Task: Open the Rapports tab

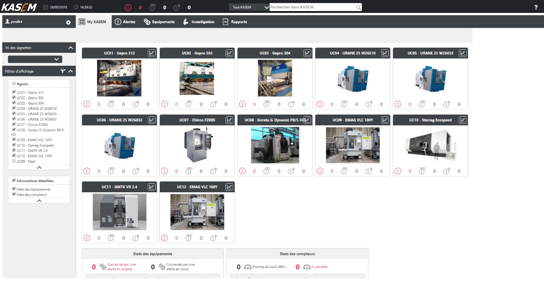Action: point(235,22)
